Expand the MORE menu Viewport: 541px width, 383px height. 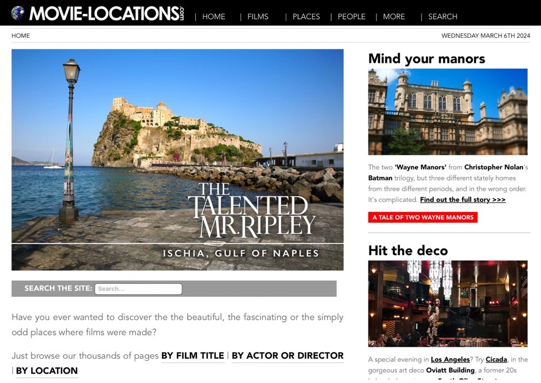[x=394, y=17]
